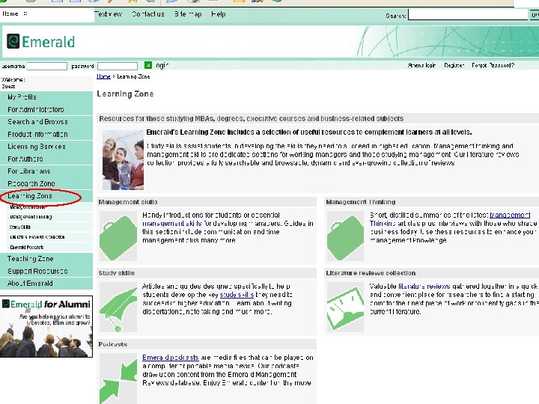
Task: Go to Teaching Zone in the sidebar
Action: click(46, 259)
